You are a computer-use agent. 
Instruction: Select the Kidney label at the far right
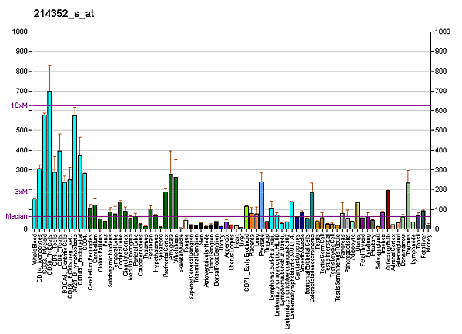(429, 242)
